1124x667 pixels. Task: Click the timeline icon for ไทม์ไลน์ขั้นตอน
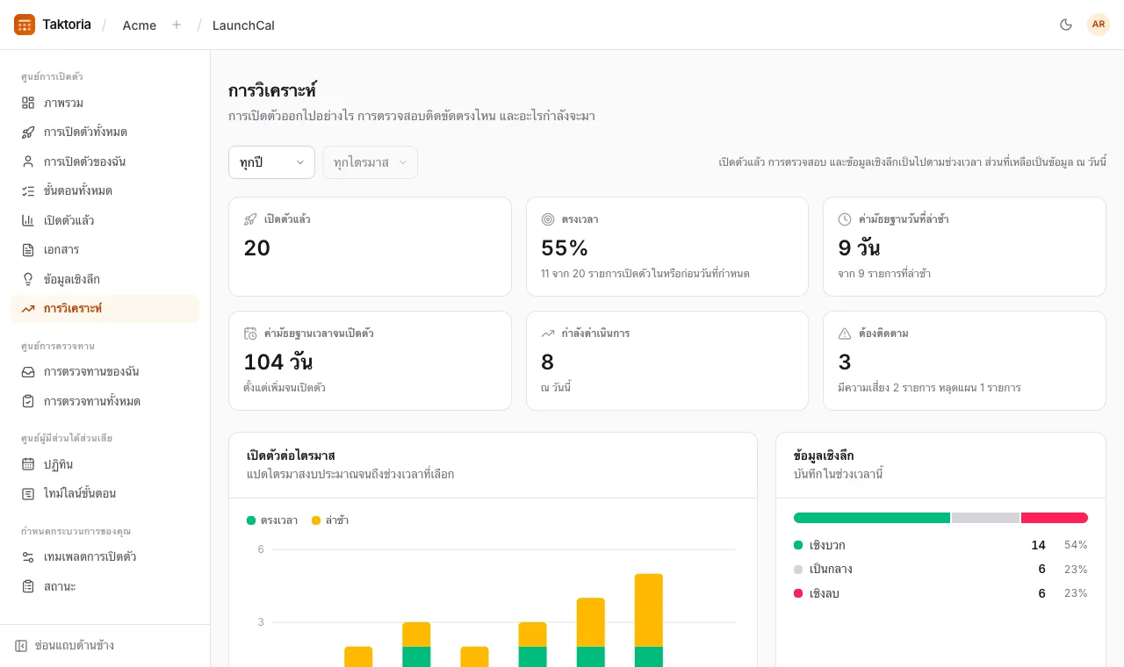tap(28, 494)
